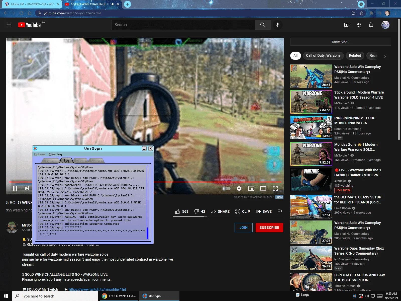401x301 pixels.
Task: Mute the tab via its speaker icon
Action: (113, 4)
